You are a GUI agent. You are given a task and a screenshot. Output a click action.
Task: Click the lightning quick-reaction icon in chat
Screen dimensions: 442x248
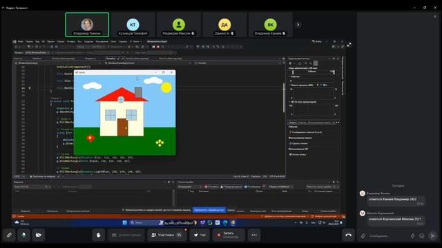tap(413, 236)
